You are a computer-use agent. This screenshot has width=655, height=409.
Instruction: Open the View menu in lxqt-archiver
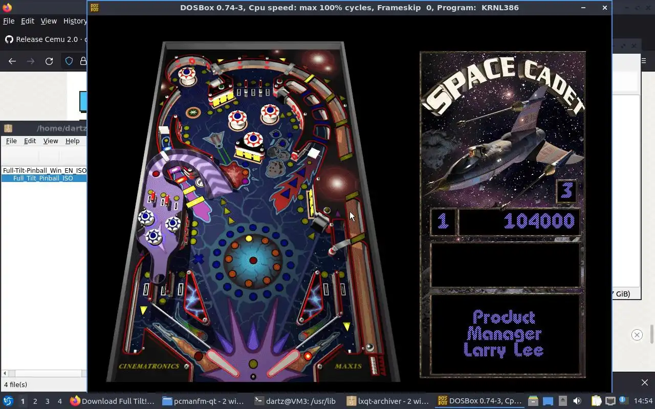click(51, 141)
